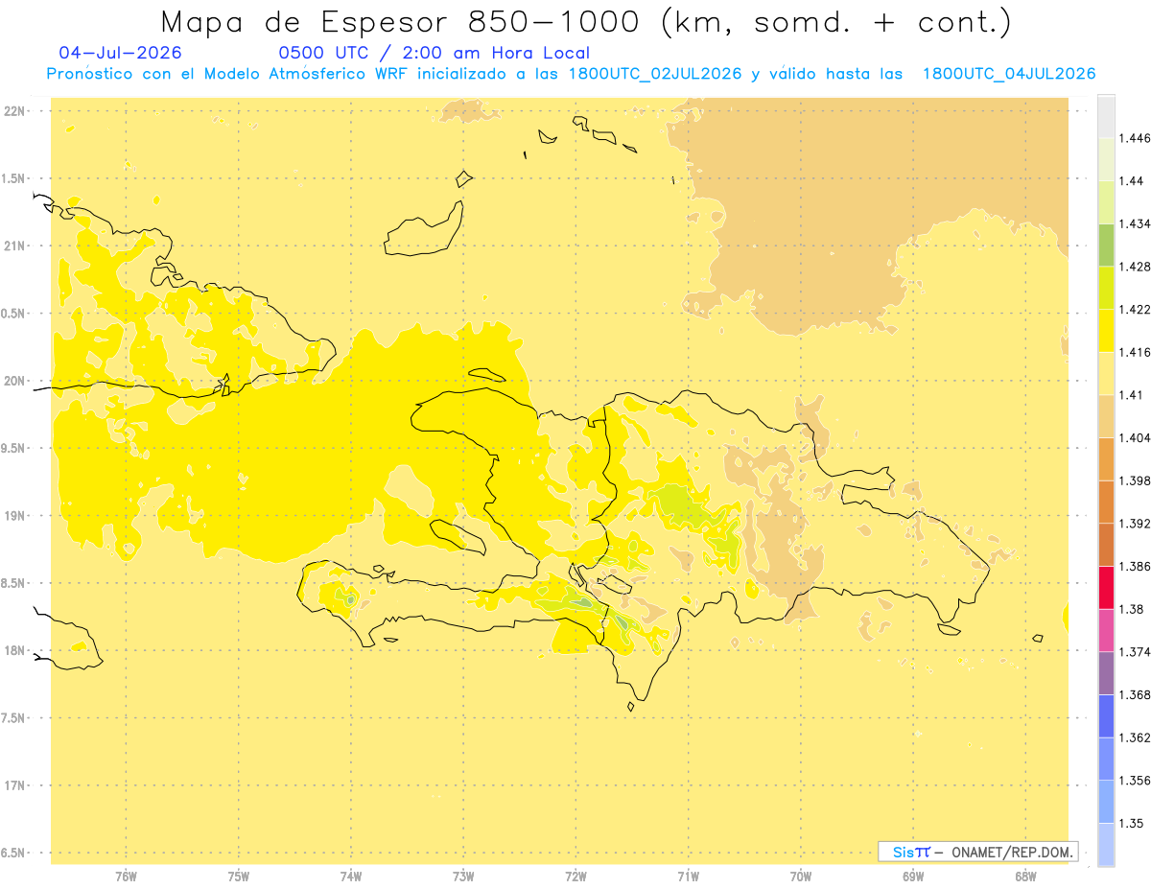Click the 'ONAMET/REP.DOM.' credit box

point(978,852)
